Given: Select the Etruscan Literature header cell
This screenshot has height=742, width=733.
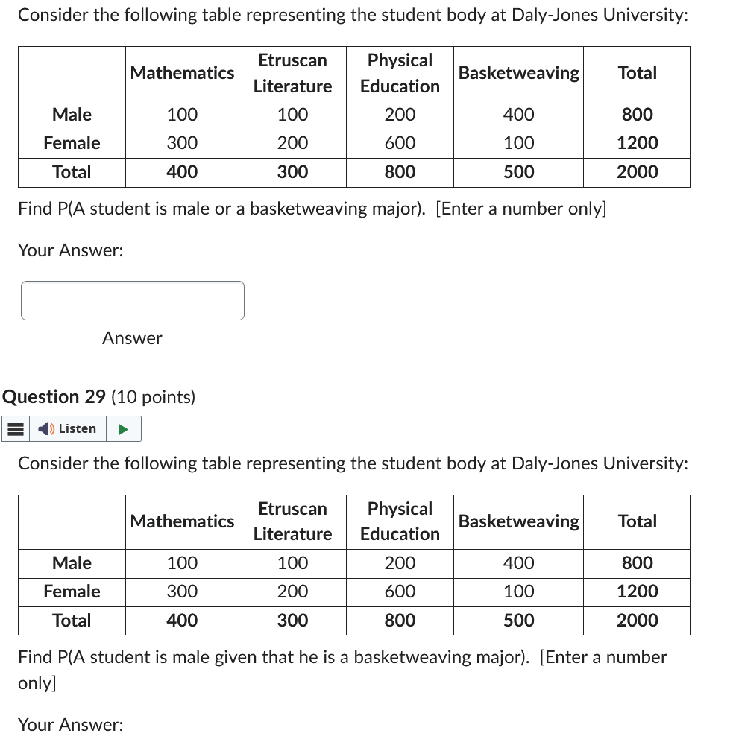Looking at the screenshot, I should click(292, 73).
